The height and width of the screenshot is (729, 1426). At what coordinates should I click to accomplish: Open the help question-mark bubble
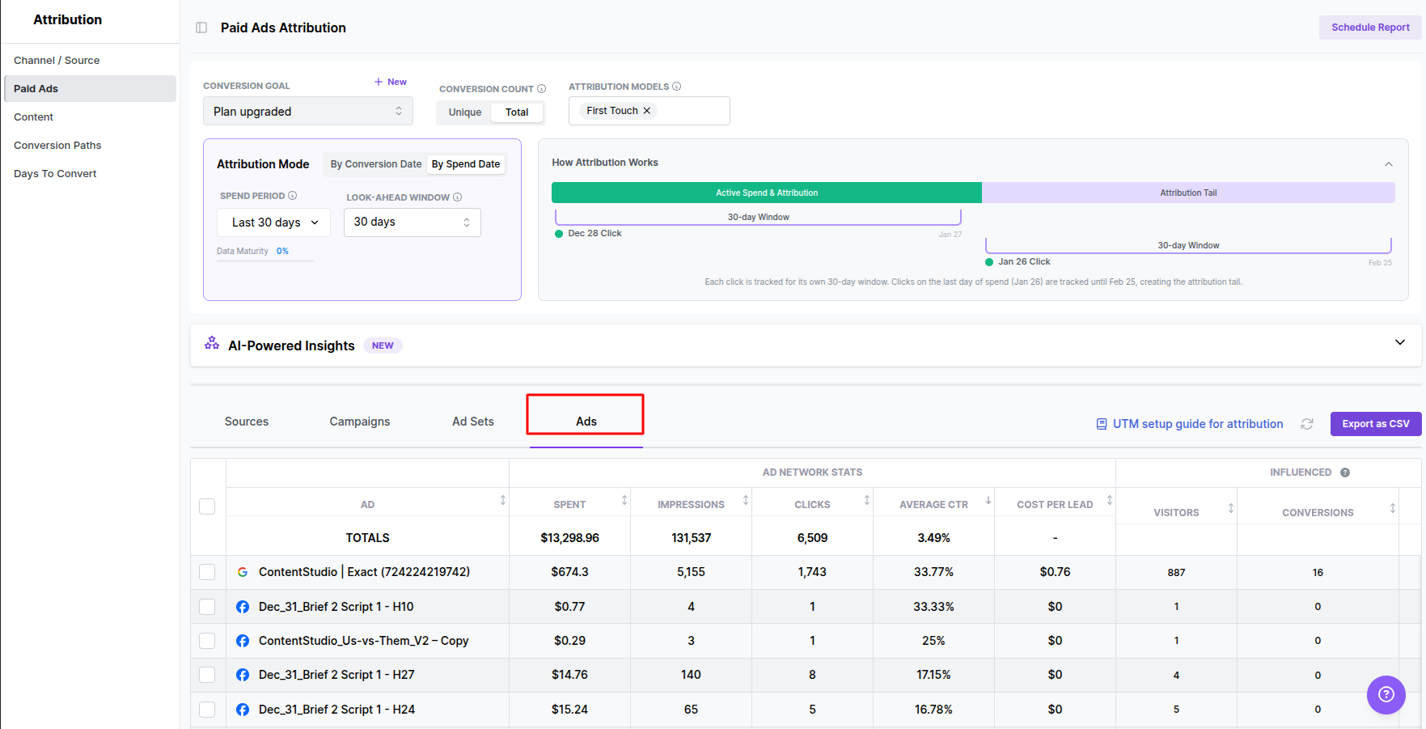(x=1386, y=694)
